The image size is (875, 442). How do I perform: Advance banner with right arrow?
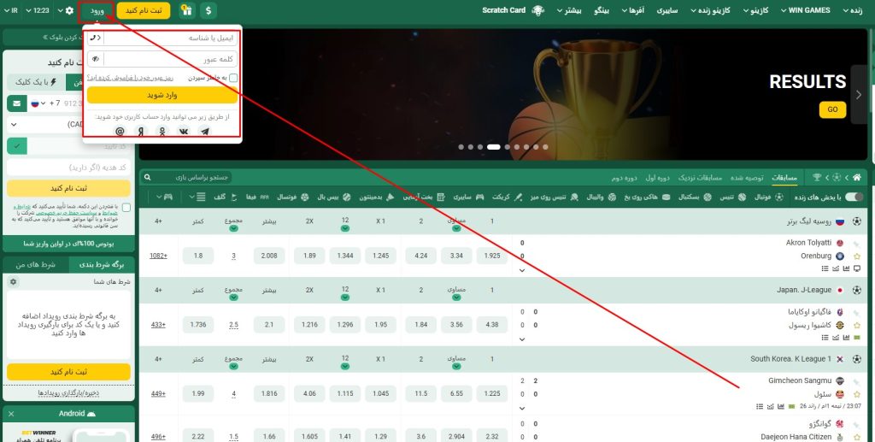point(859,94)
